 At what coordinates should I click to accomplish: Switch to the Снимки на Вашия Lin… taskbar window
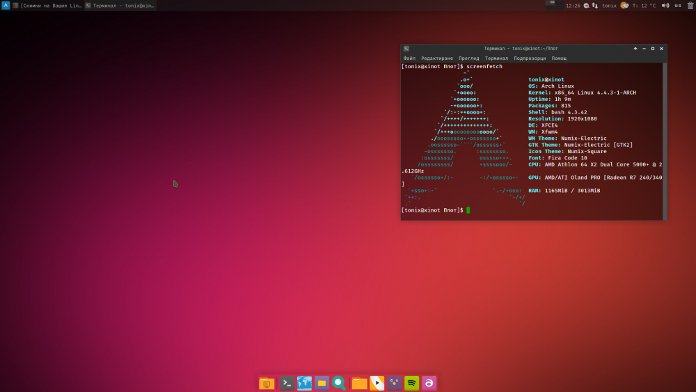pyautogui.click(x=47, y=6)
